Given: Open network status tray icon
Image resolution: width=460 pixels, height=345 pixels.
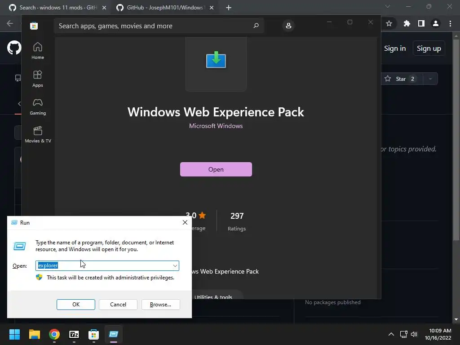Looking at the screenshot, I should pos(404,334).
